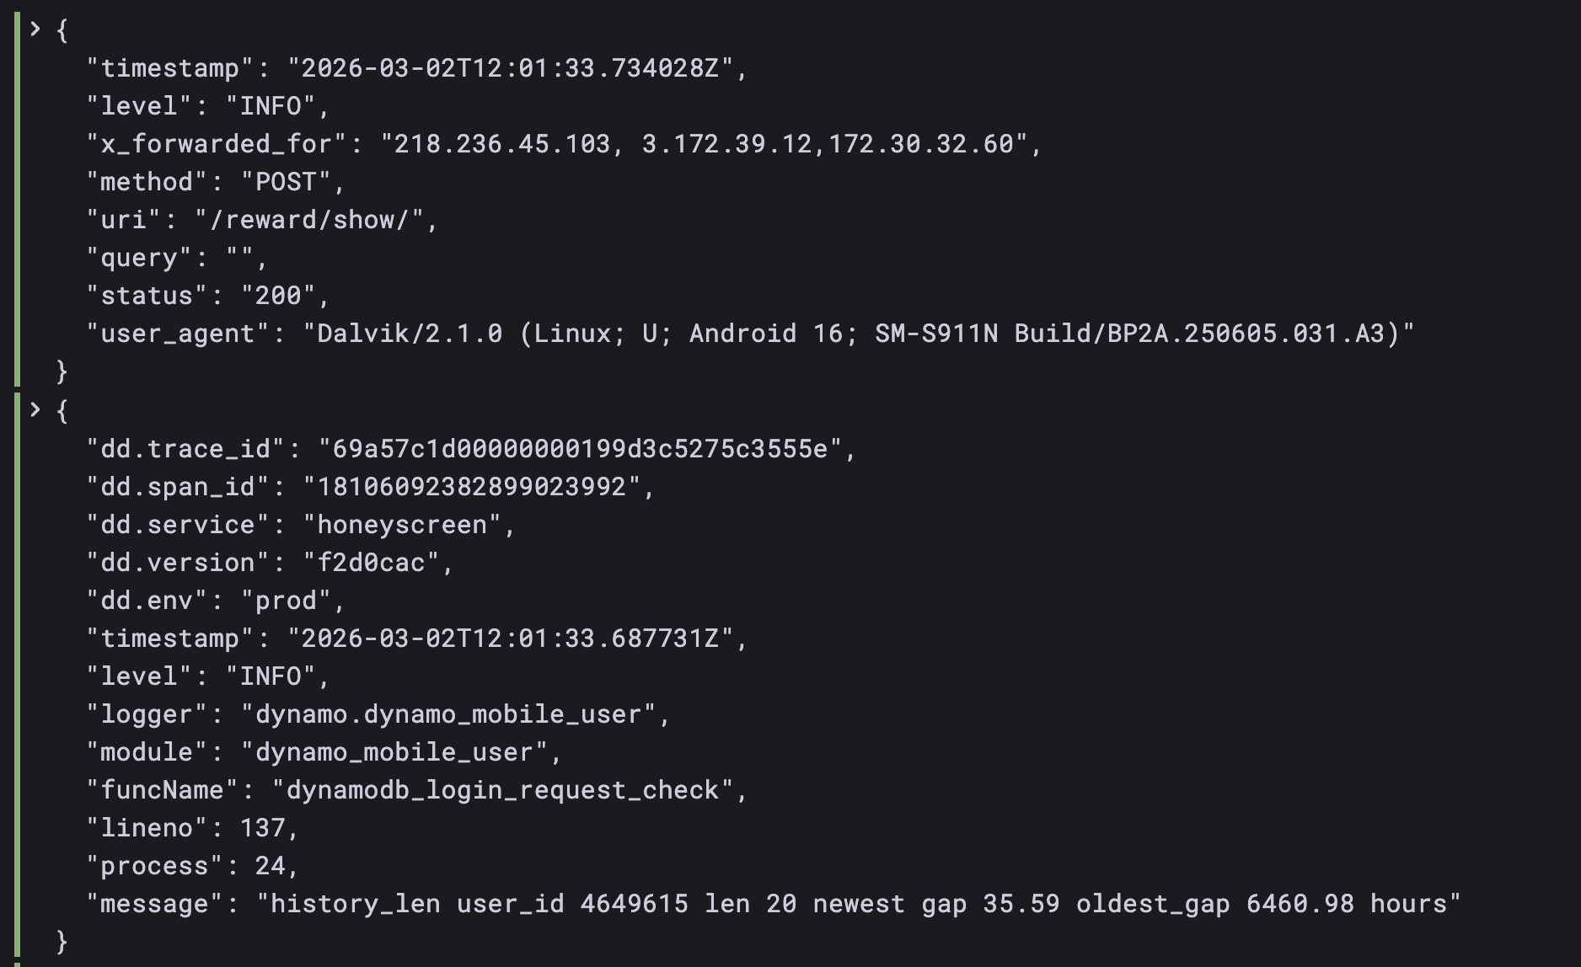Click the history_len message text

858,904
